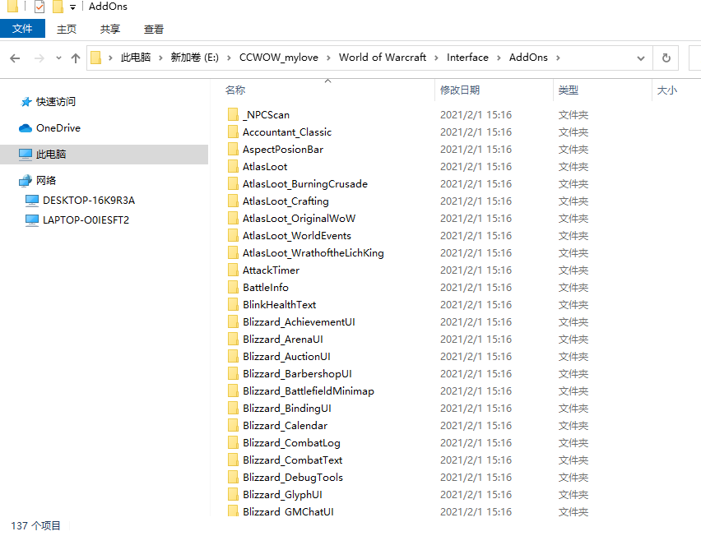
Task: Switch to the 共享 ribbon tab
Action: click(110, 29)
